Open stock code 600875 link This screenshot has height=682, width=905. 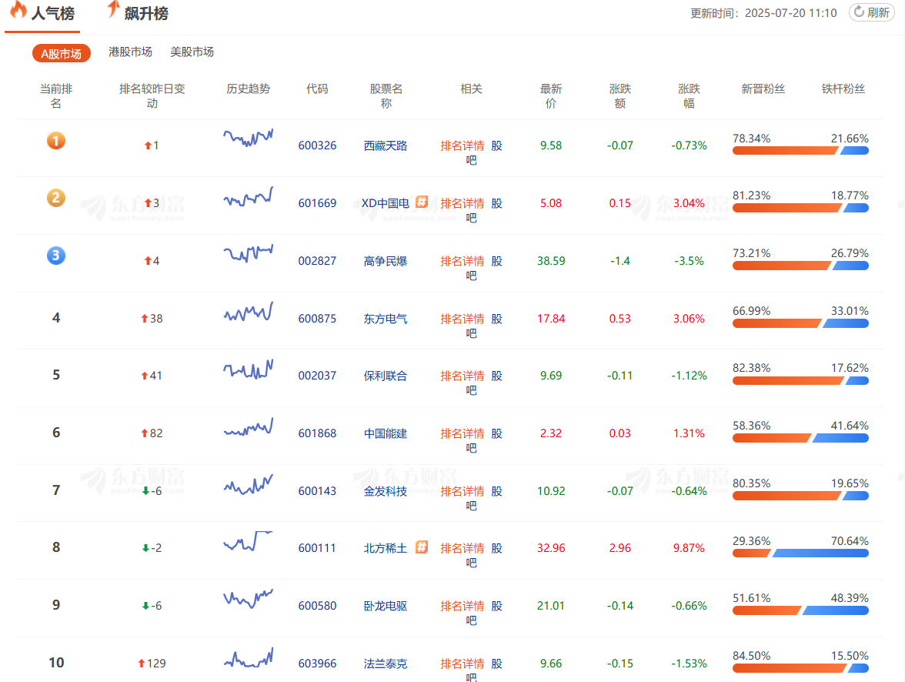(x=317, y=319)
